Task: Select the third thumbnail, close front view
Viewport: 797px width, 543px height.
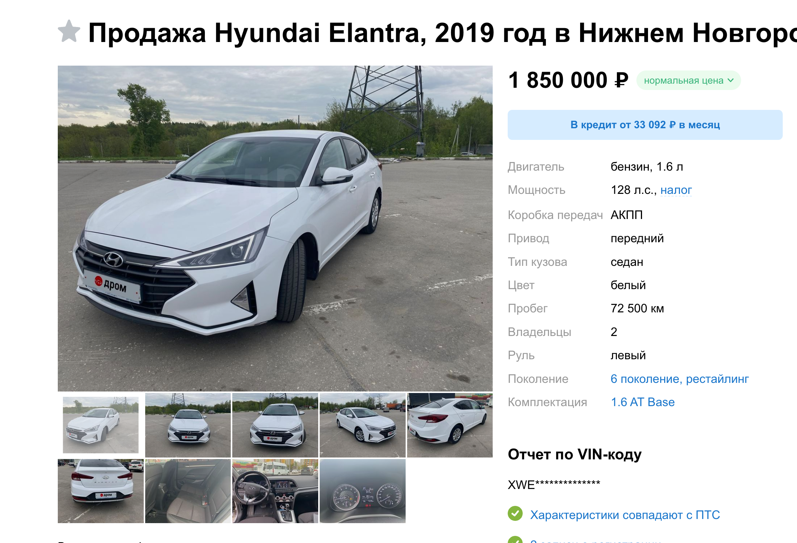Action: coord(275,425)
